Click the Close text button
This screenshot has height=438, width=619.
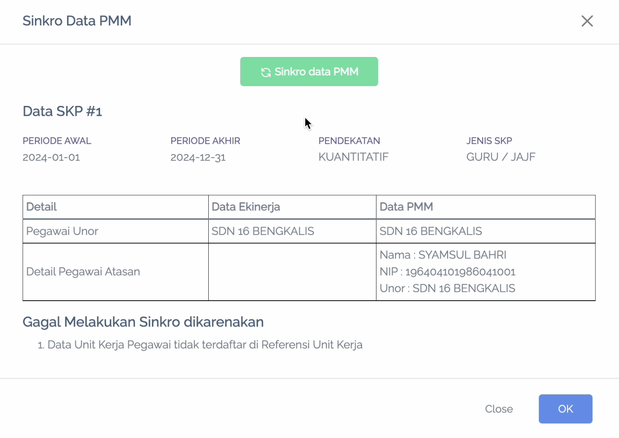499,409
